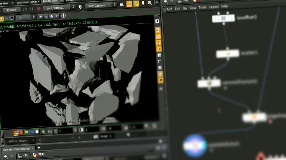This screenshot has height=160, width=286.
Task: Click the zoom out magnifier icon
Action: tap(46, 17)
